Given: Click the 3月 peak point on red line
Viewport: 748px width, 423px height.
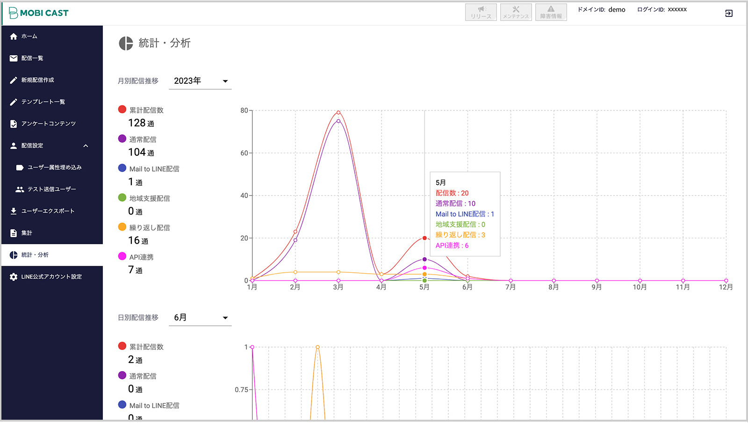Looking at the screenshot, I should [338, 112].
